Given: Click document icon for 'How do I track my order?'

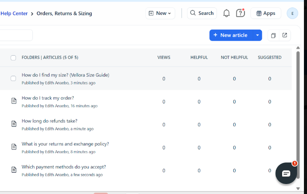Looking at the screenshot, I should tap(14, 101).
